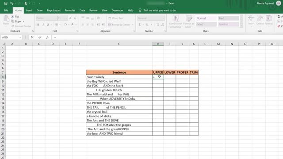
Task: Click cell 'a bundle of sticks'
Action: pos(119,116)
